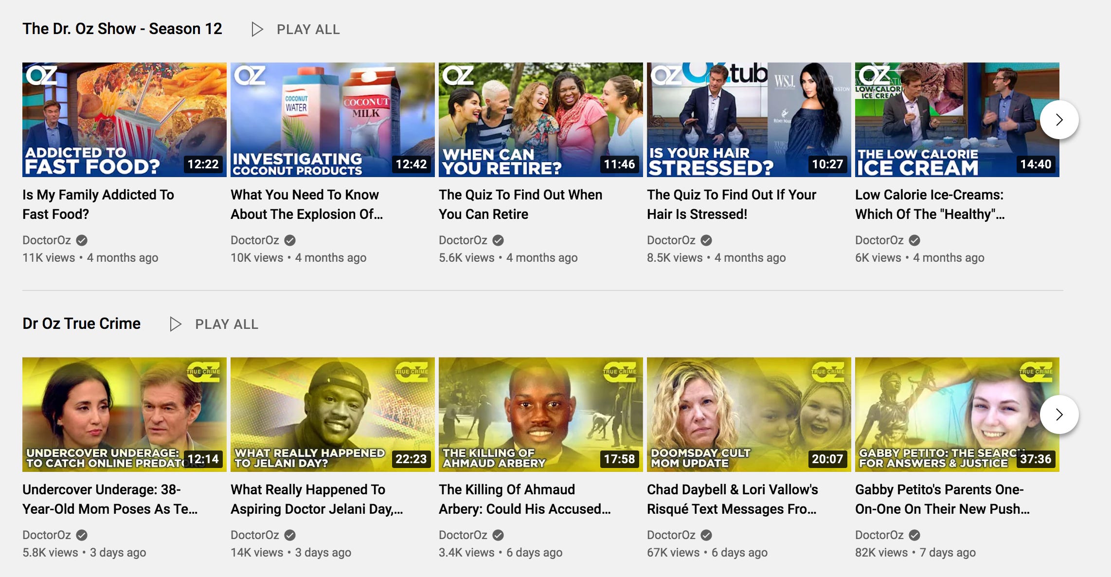Open title Low Calorie Ice-Creams
The image size is (1111, 577).
(930, 204)
